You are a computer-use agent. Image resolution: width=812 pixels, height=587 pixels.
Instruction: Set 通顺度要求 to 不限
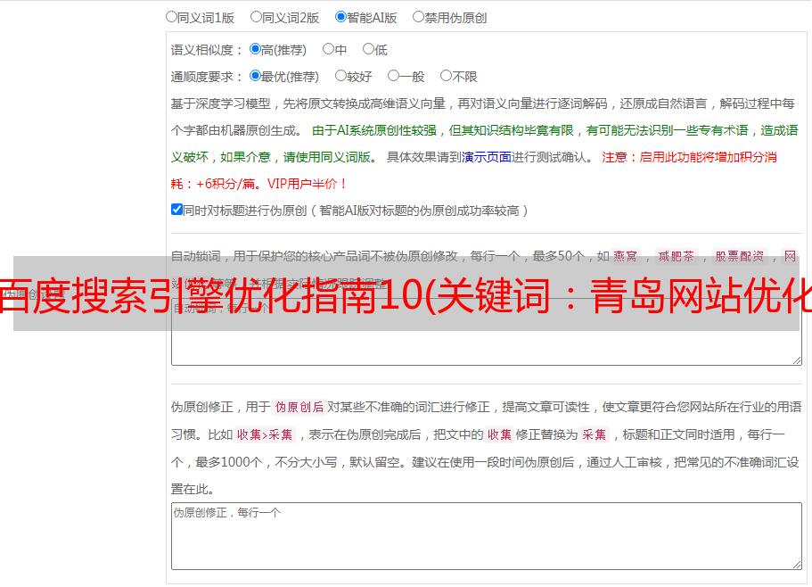pos(446,76)
